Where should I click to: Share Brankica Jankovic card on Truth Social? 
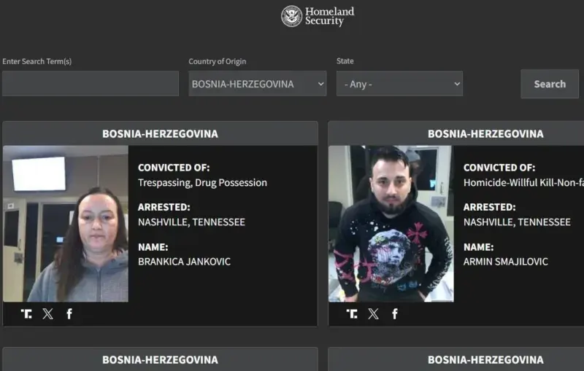tap(26, 313)
